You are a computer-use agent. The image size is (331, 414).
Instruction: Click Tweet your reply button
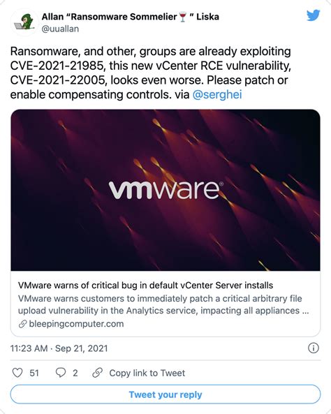tap(165, 394)
